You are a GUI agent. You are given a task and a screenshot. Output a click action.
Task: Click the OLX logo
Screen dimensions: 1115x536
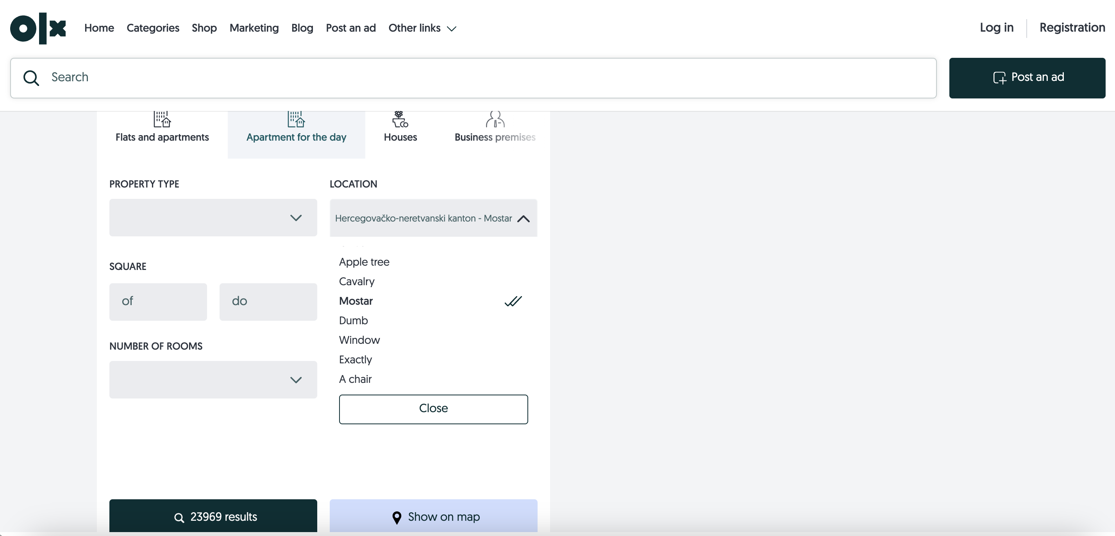(x=38, y=29)
